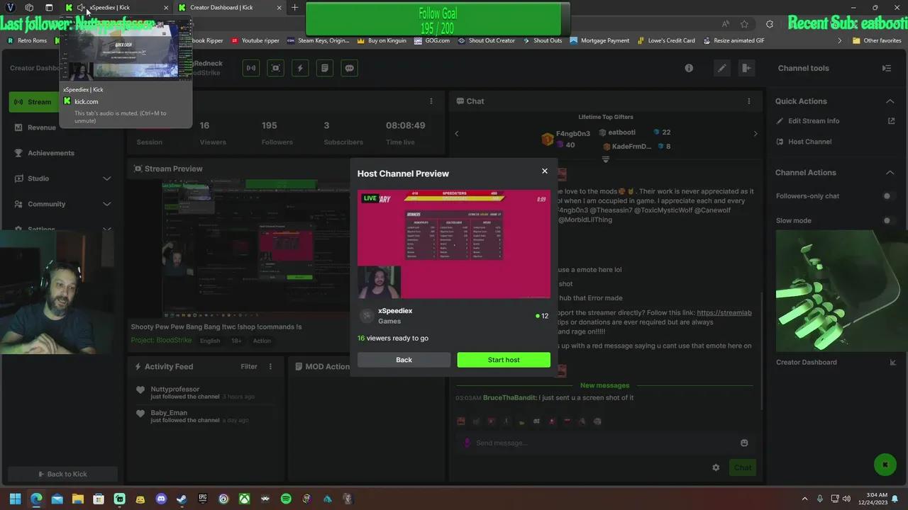The height and width of the screenshot is (510, 908).
Task: Open the Activity Feed Filter
Action: [249, 366]
